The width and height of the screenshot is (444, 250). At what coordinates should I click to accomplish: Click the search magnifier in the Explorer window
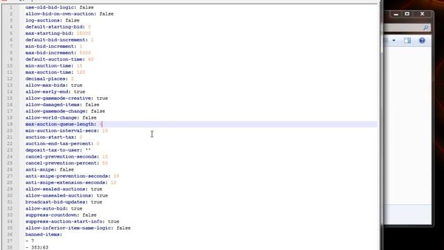point(425,28)
